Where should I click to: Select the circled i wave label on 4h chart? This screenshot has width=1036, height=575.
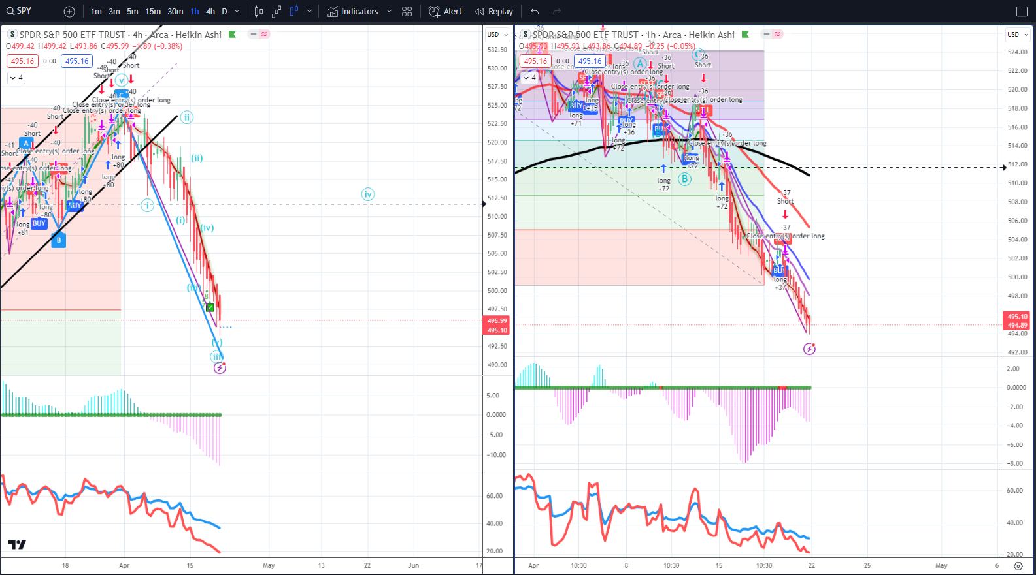click(148, 206)
